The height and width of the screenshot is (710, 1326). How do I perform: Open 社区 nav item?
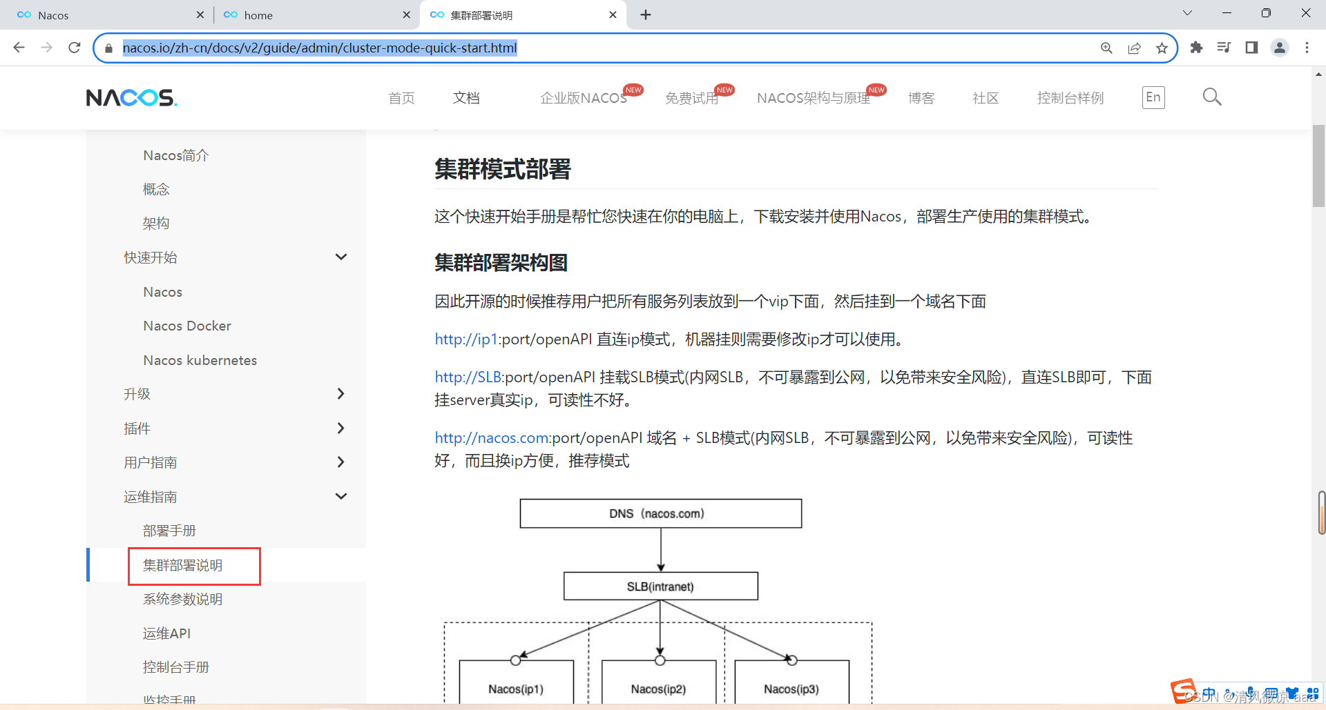pos(986,98)
